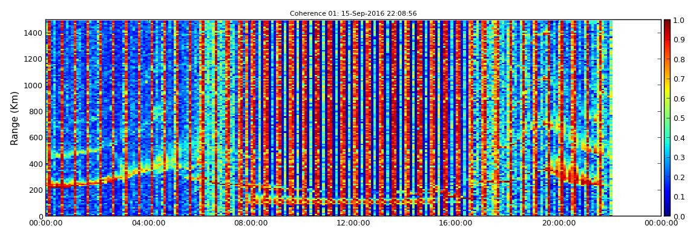This screenshot has width=696, height=246.
Task: Click the 1000 range tick label
Action: click(34, 85)
